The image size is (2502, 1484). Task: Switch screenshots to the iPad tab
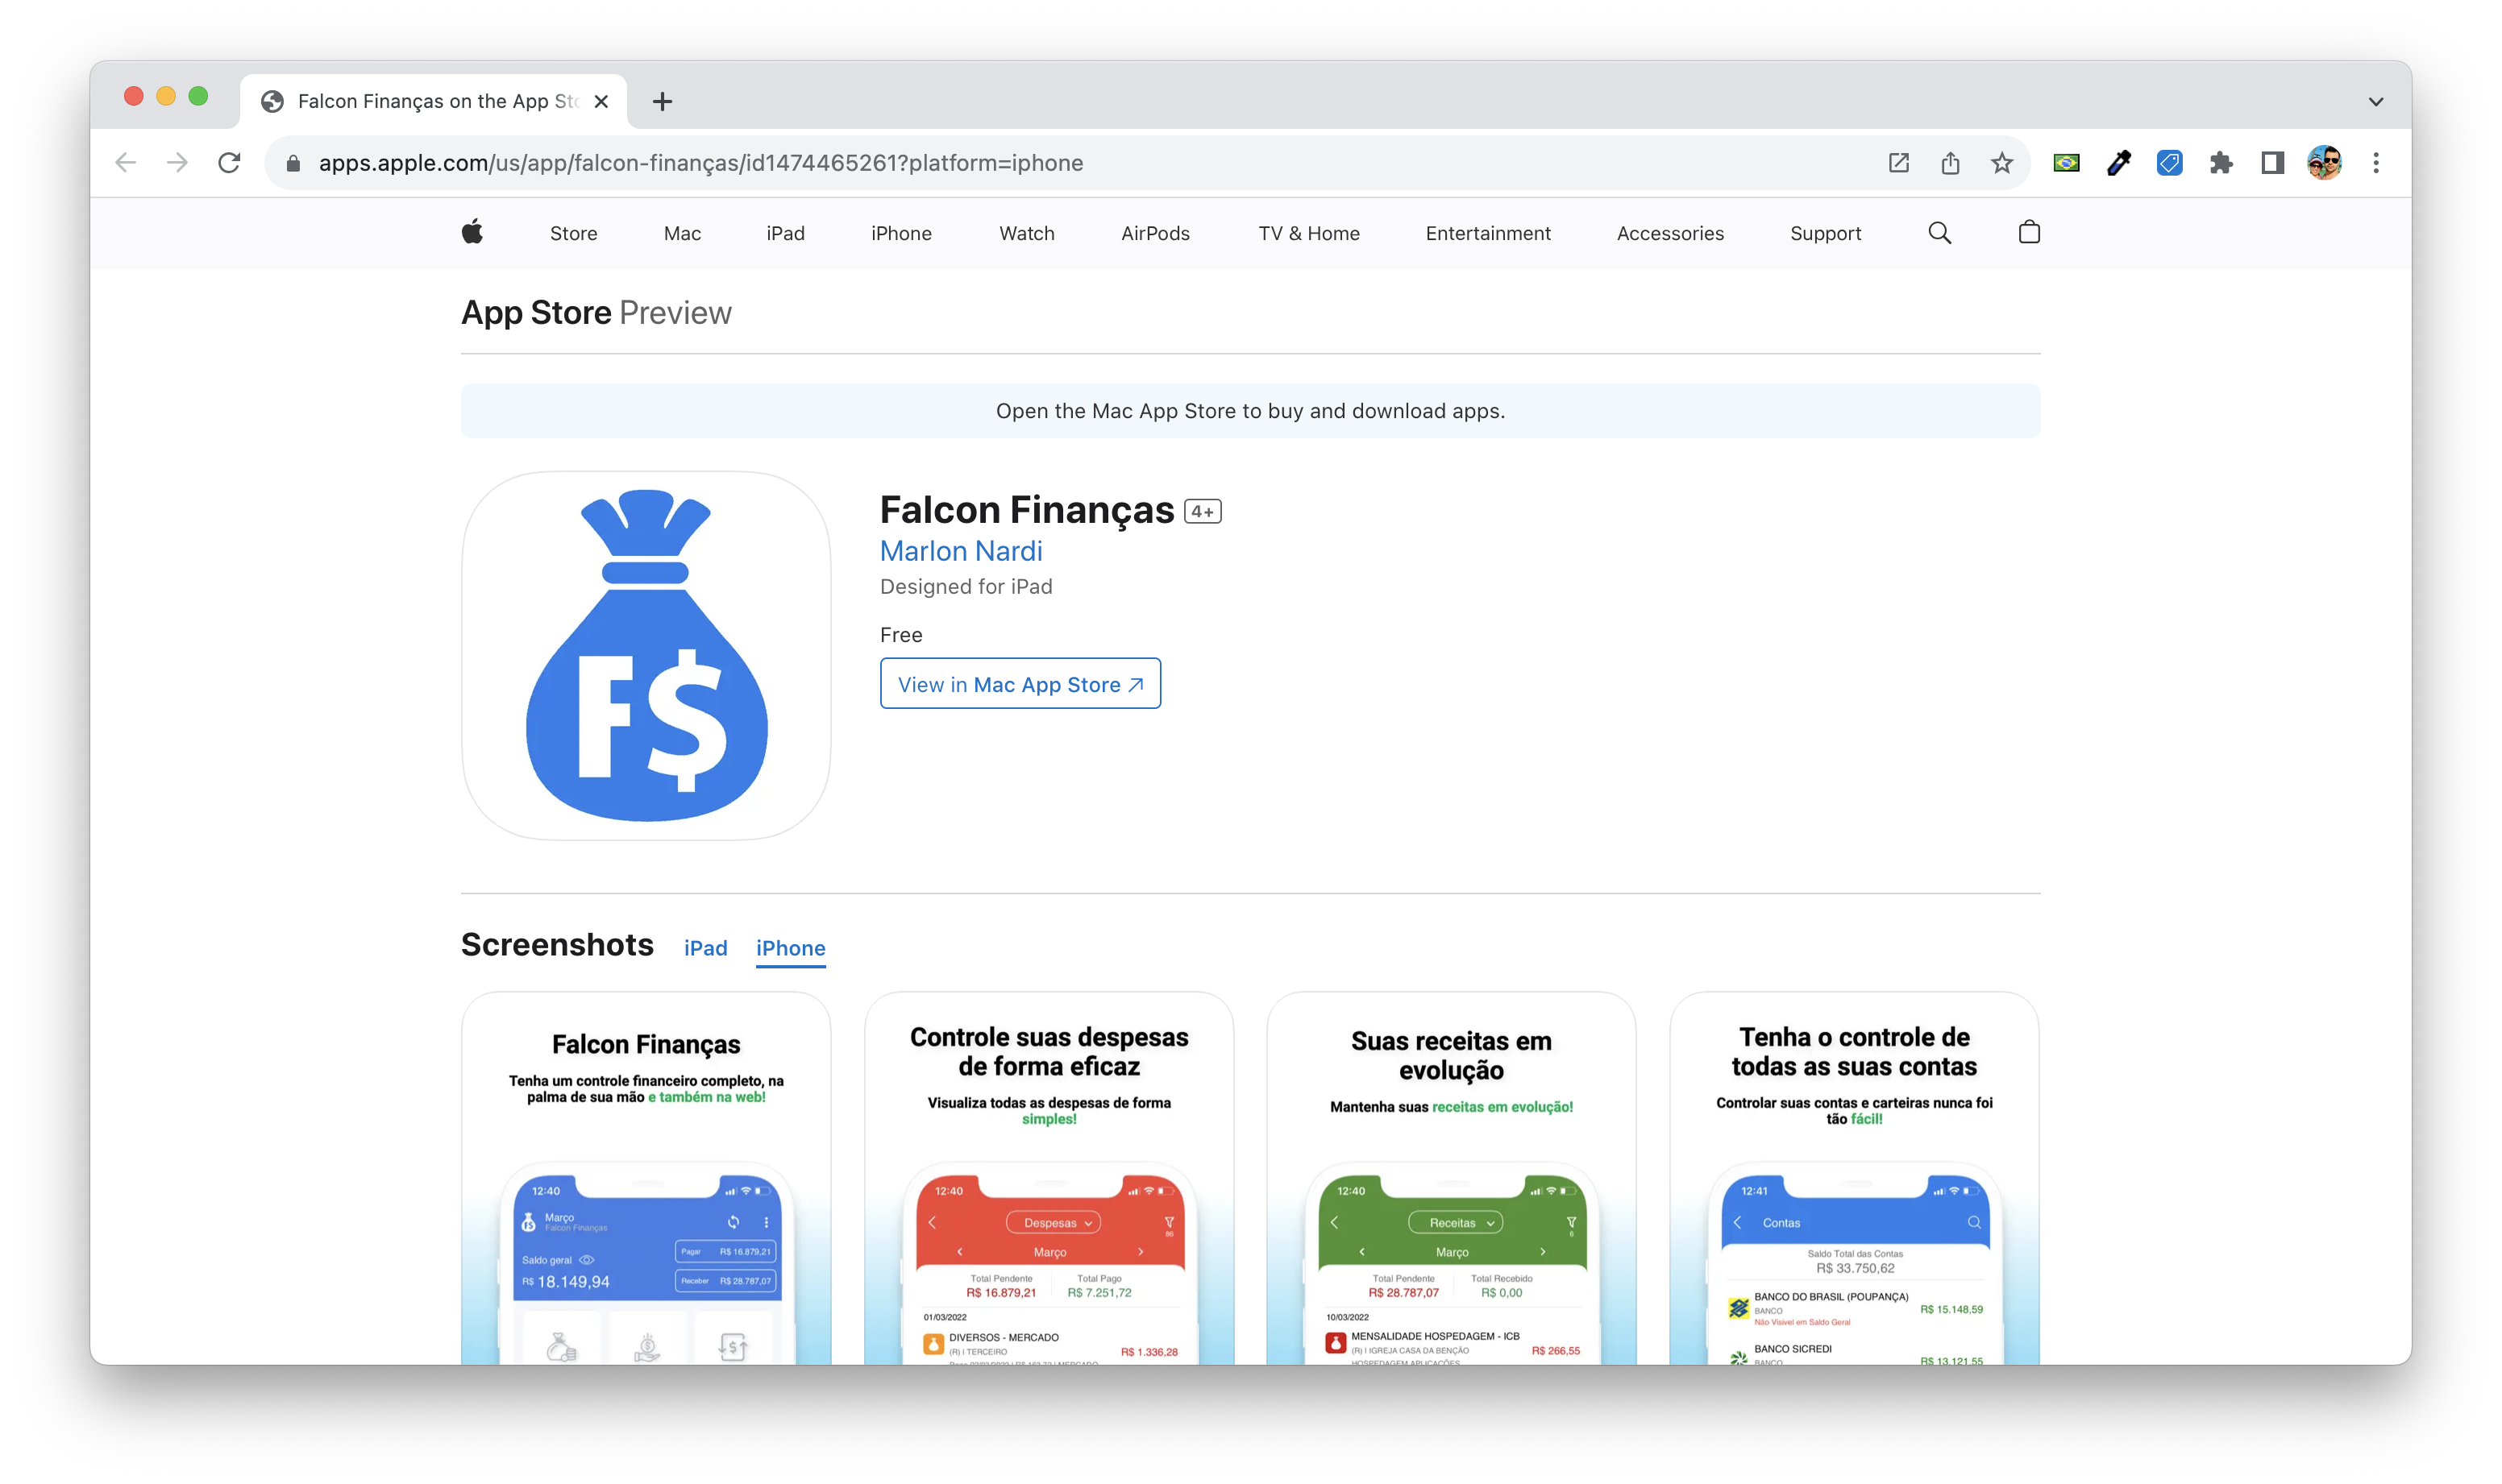[705, 948]
